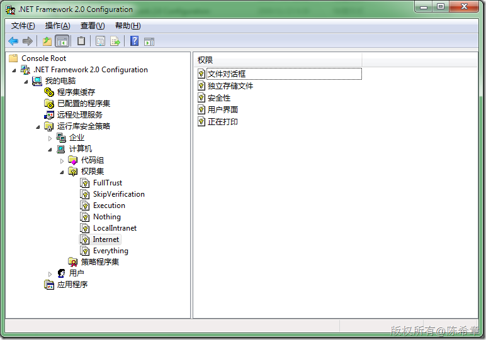
Task: Select the SkipVerification permission set
Action: click(x=119, y=194)
